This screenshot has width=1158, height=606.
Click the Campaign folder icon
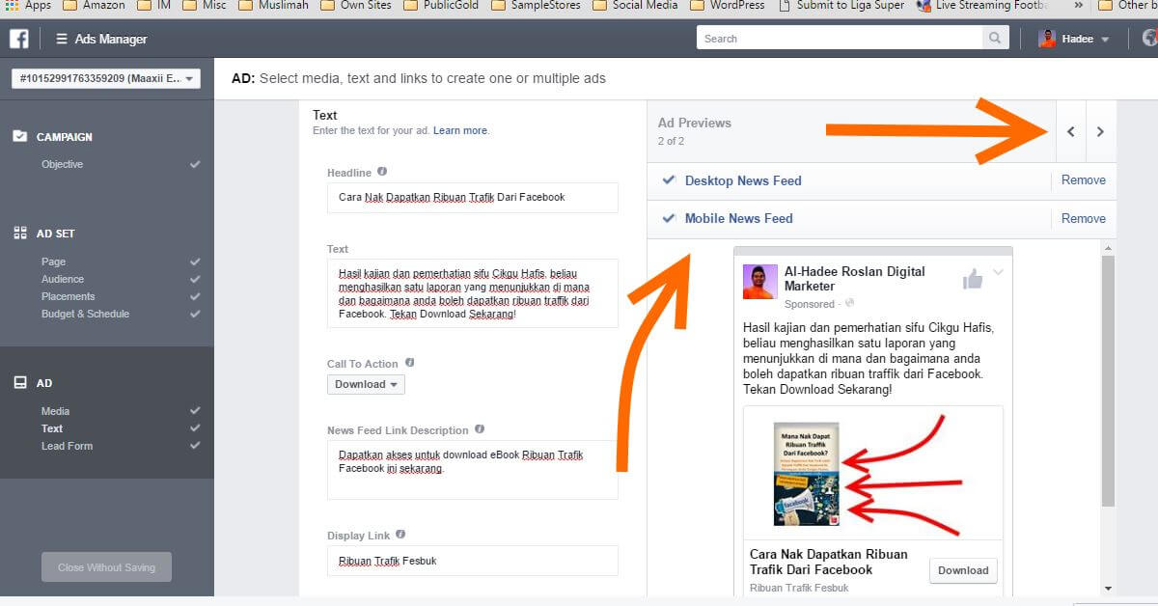point(20,137)
